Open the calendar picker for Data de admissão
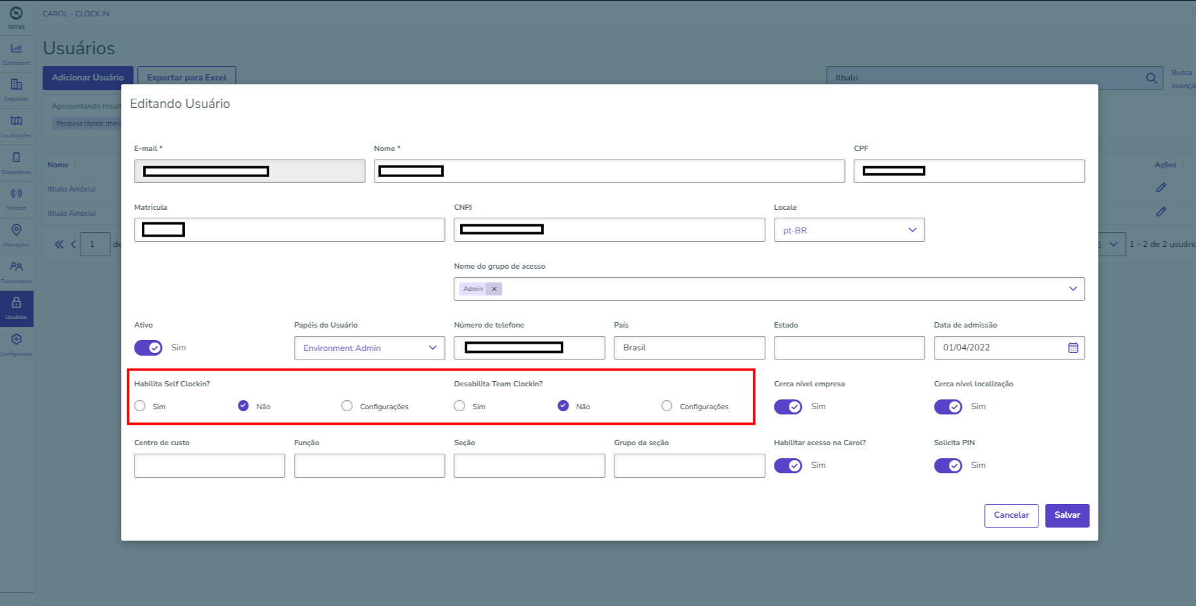Image resolution: width=1196 pixels, height=606 pixels. [1073, 348]
